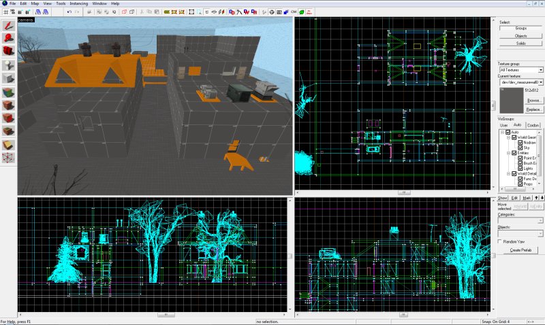
Task: Select the Clipping tool
Action: coord(8,145)
